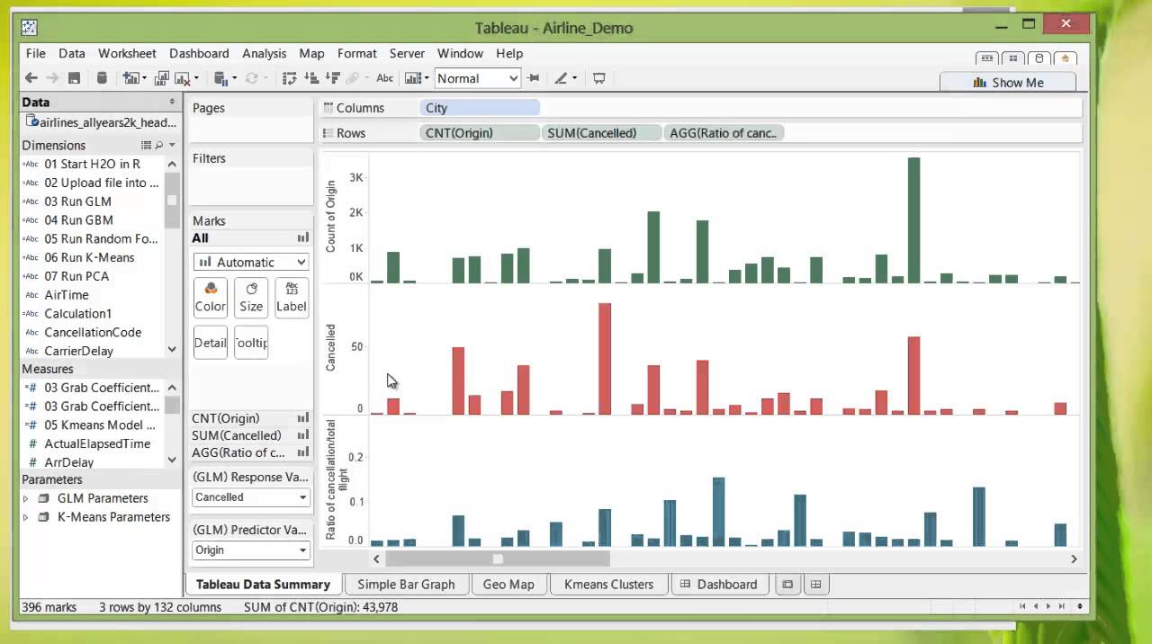Select SUM(Cancelled) pill on Rows shelf
Image resolution: width=1152 pixels, height=644 pixels.
click(600, 133)
